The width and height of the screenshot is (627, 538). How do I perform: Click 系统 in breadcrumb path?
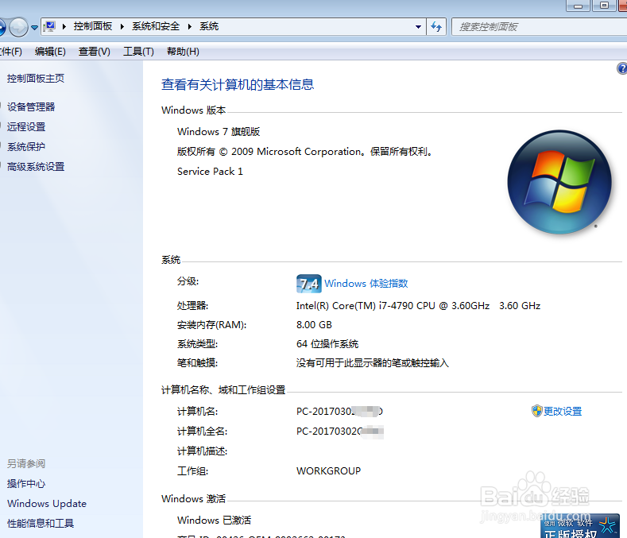point(209,26)
